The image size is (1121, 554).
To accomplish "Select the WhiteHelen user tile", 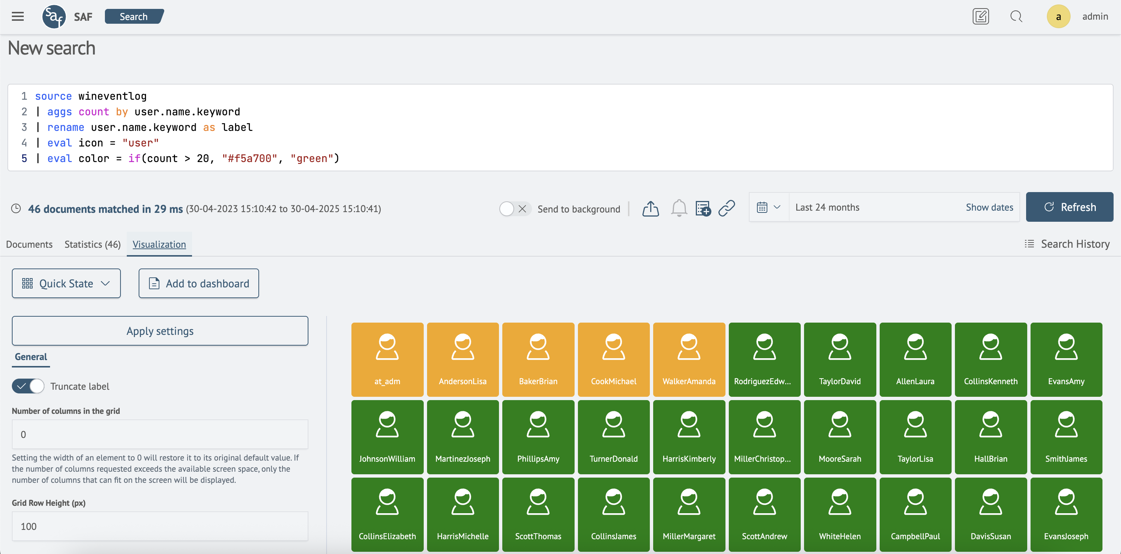I will pyautogui.click(x=840, y=514).
